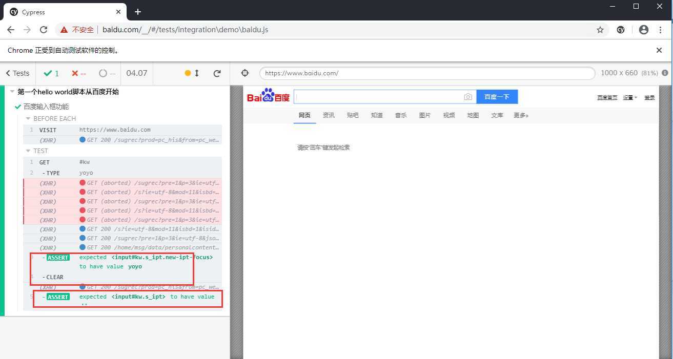Viewport: 673px width, 359px height.
Task: Go back using Chrome's back arrow
Action: point(11,30)
